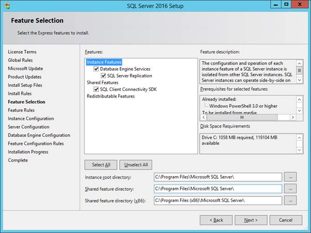Go to the previous page with Back

[x=216, y=220]
